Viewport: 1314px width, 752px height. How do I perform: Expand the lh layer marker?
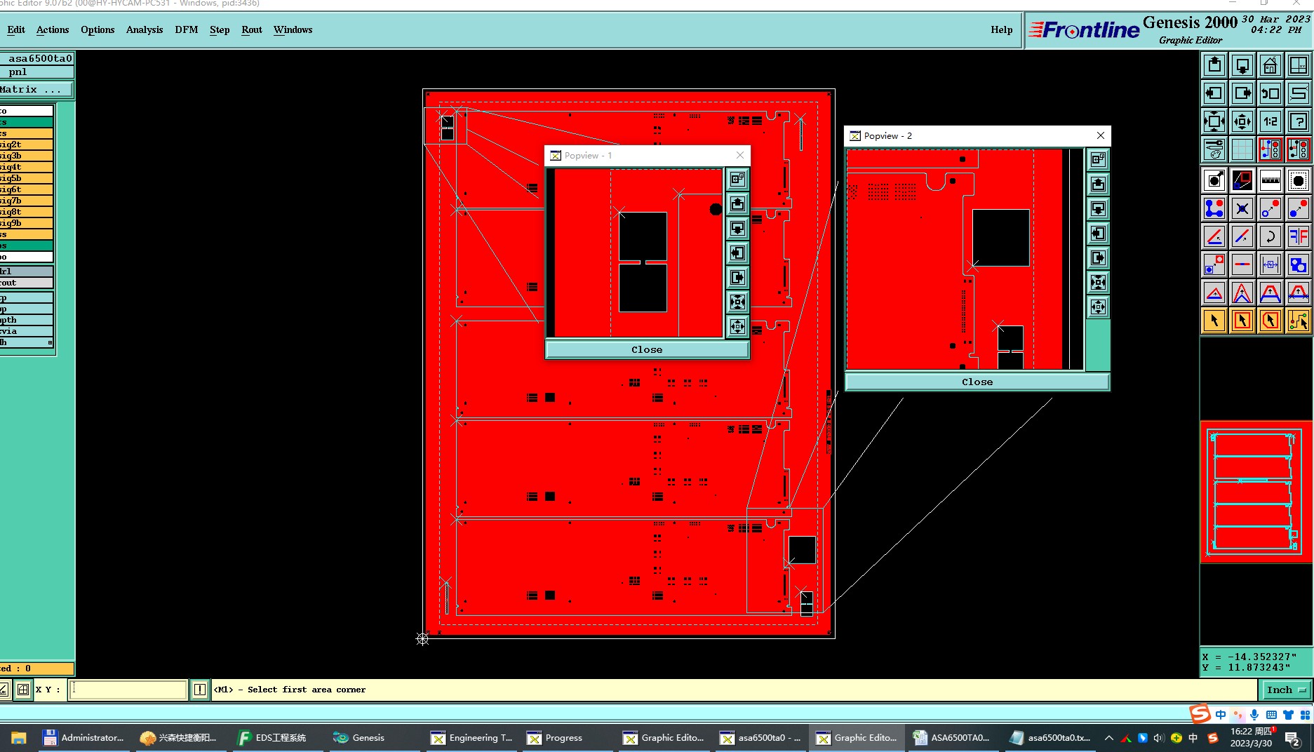[x=50, y=342]
